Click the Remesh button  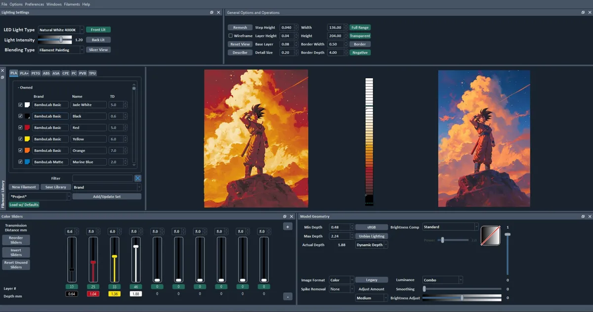tap(240, 28)
